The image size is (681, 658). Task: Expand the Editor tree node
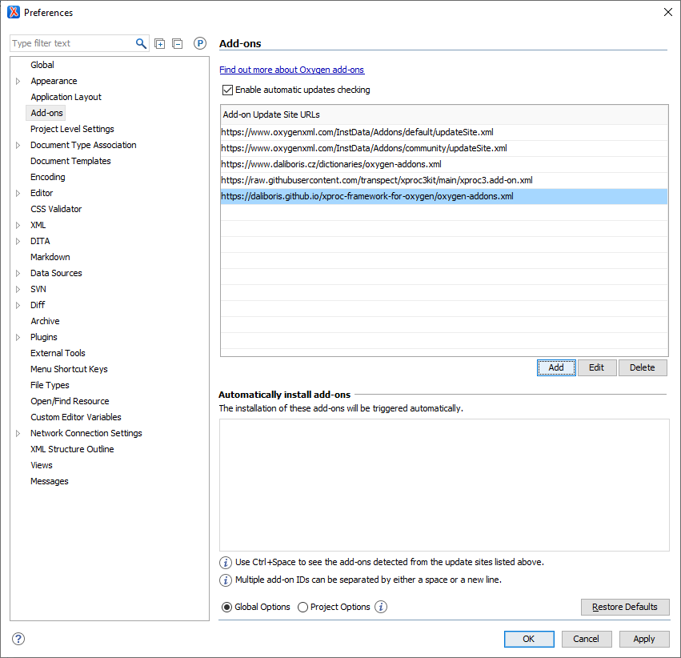18,193
